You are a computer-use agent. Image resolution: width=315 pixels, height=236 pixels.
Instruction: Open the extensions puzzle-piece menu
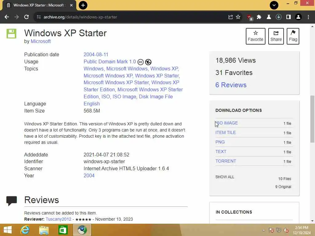(259, 17)
